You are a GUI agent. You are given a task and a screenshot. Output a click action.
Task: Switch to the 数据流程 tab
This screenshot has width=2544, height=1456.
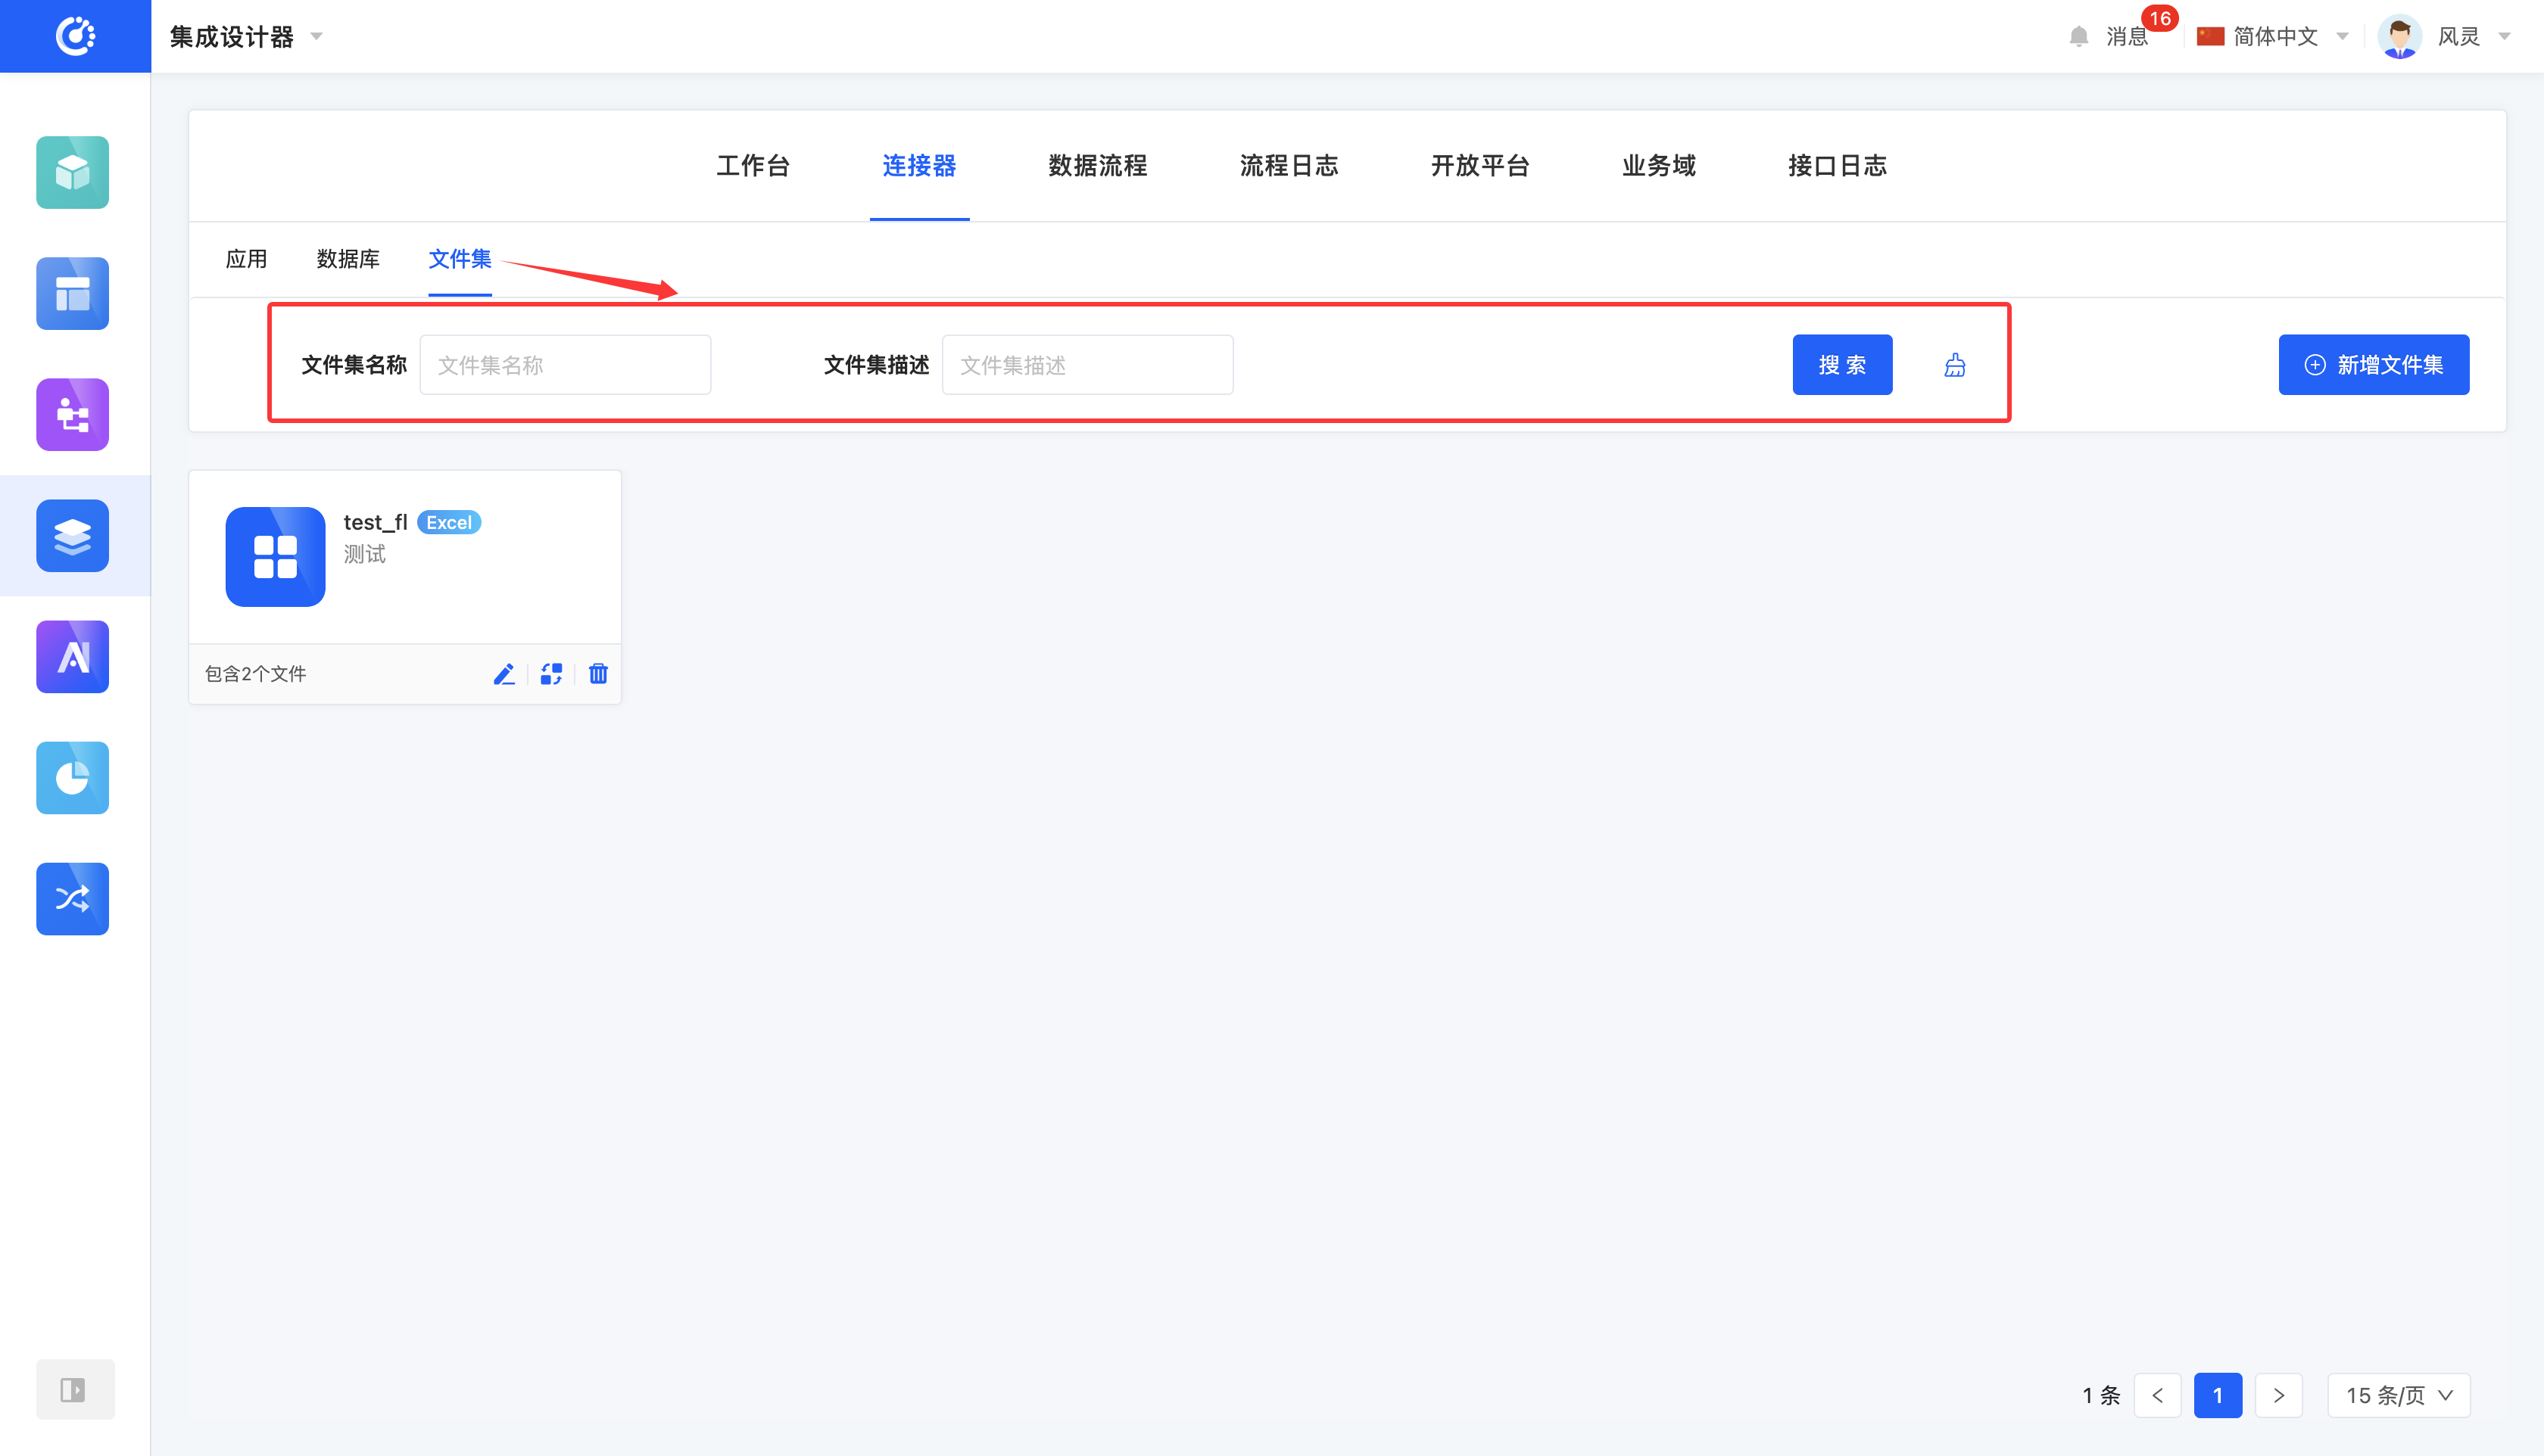tap(1097, 166)
